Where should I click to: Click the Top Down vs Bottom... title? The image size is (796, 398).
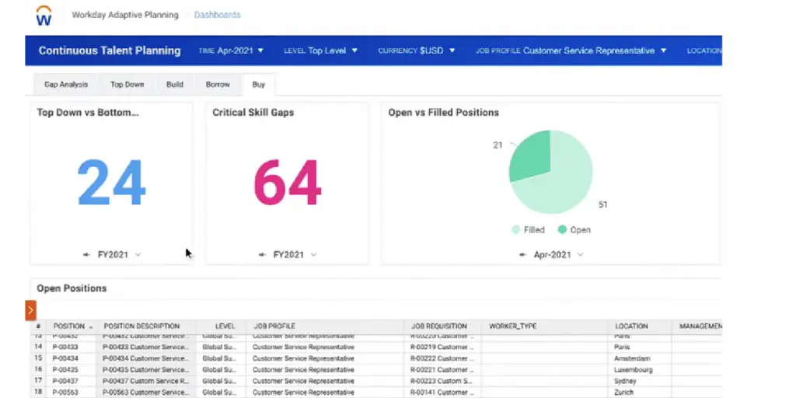87,113
